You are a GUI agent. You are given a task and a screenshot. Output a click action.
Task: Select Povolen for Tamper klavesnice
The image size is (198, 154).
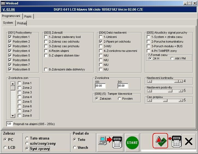pos(120,99)
